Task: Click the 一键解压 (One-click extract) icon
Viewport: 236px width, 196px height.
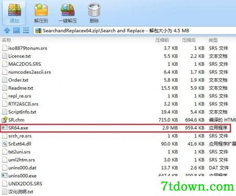Action: click(68, 13)
